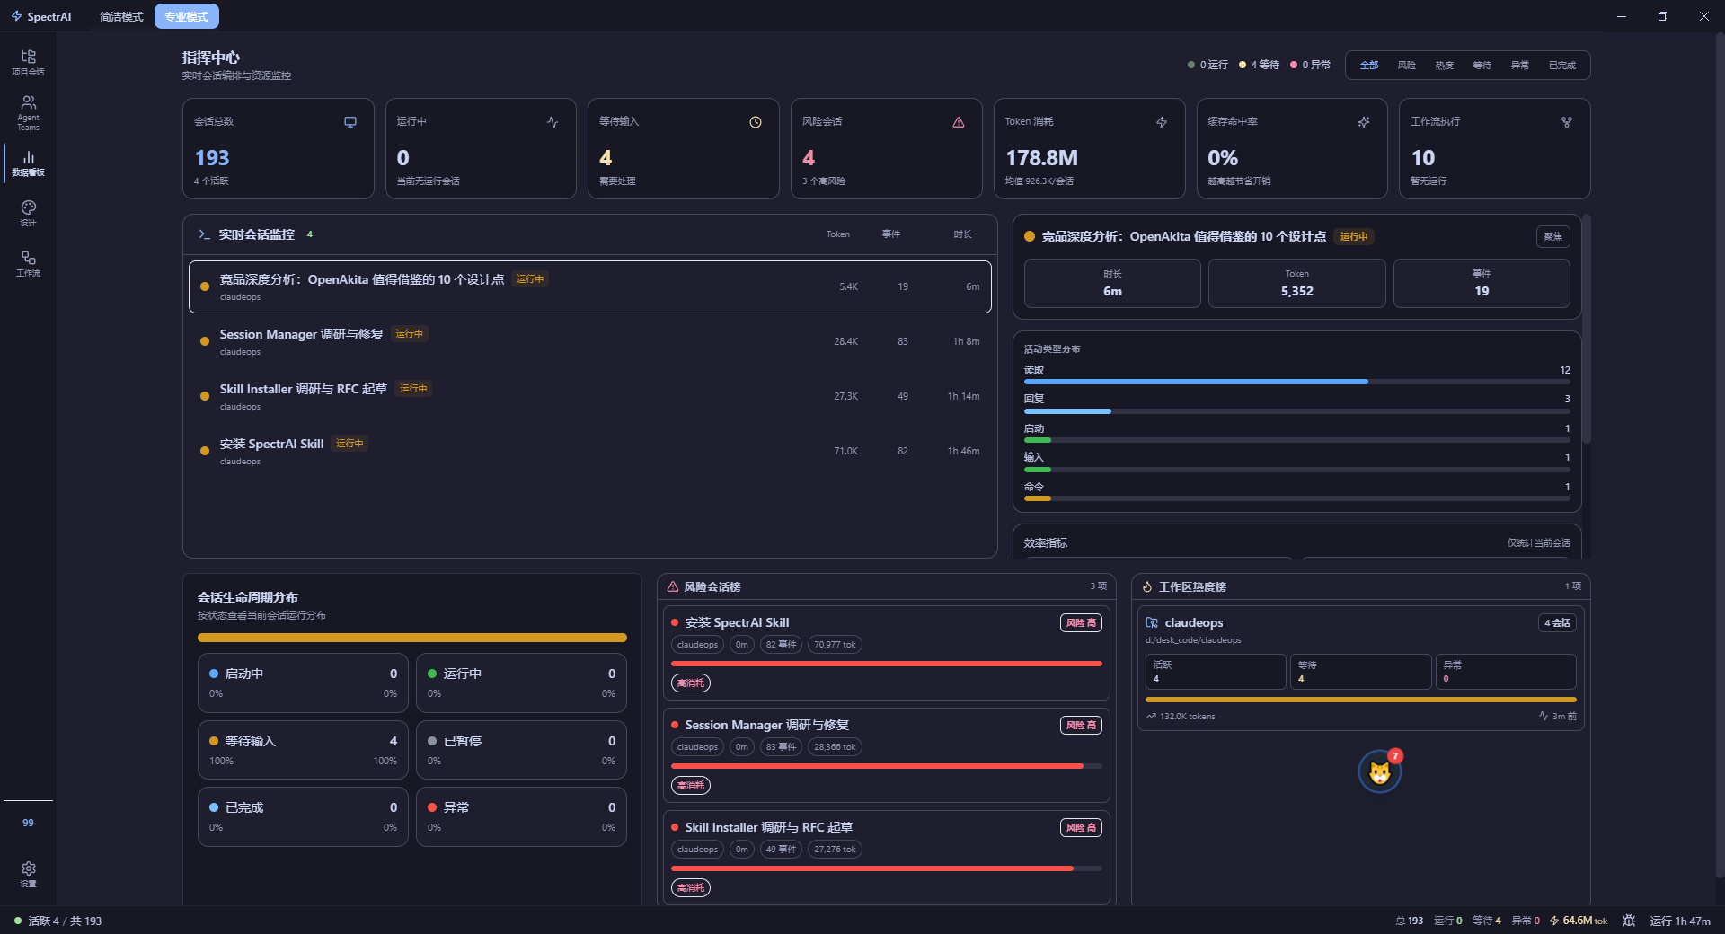Viewport: 1725px width, 934px height.
Task: Click the monitor icon on 会话总数 card
Action: [350, 122]
